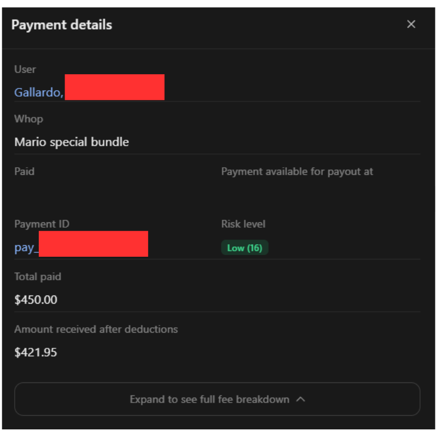This screenshot has width=437, height=437.
Task: Click the Payment ID field label
Action: (42, 224)
